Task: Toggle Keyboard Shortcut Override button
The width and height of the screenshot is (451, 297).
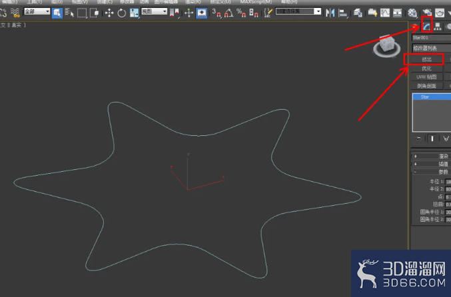Action: pyautogui.click(x=202, y=13)
